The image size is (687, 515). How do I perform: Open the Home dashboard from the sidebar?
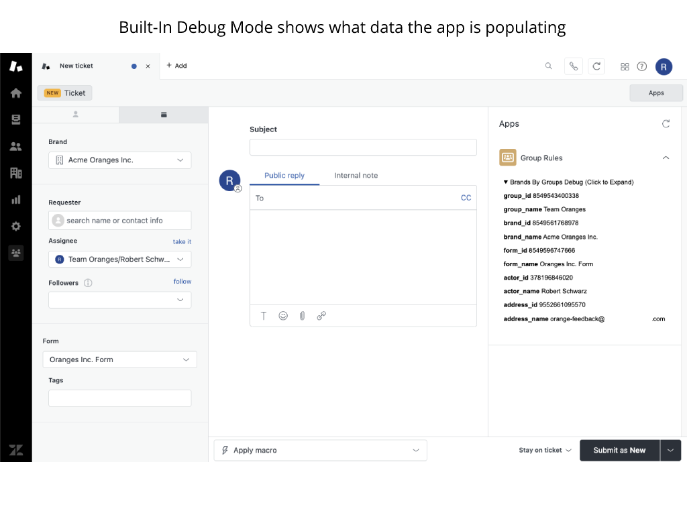point(15,93)
